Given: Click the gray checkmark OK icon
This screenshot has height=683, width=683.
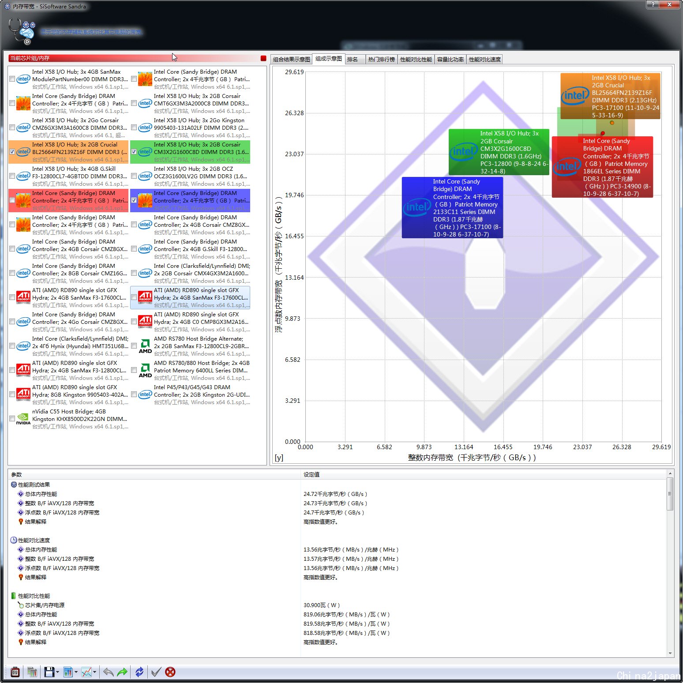Looking at the screenshot, I should (156, 672).
